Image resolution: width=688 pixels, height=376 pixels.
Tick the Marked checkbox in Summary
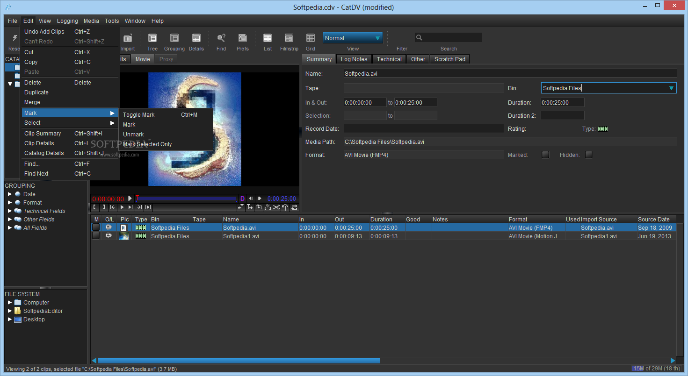pyautogui.click(x=545, y=155)
